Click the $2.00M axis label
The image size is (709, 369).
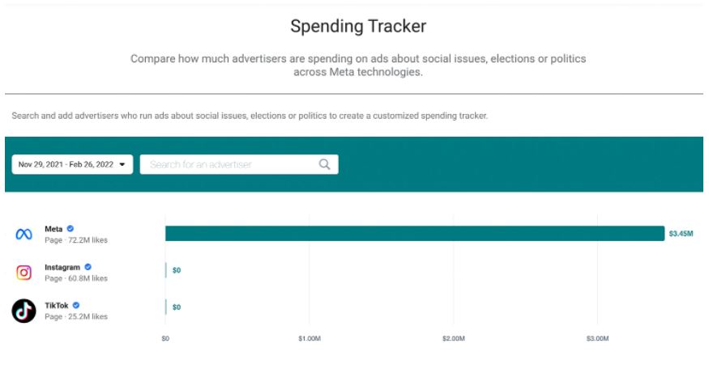[453, 338]
